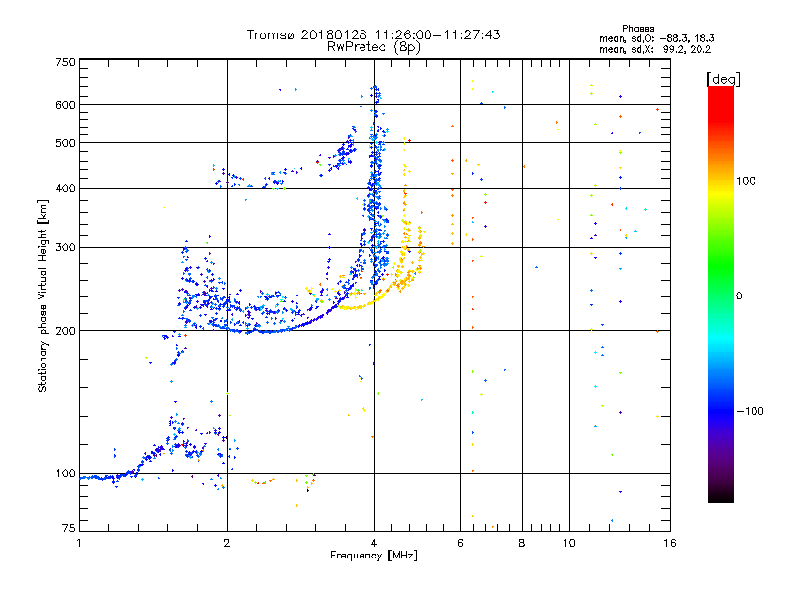Click the y-axis tick label '400'
Image resolution: width=788 pixels, height=591 pixels.
[x=65, y=189]
